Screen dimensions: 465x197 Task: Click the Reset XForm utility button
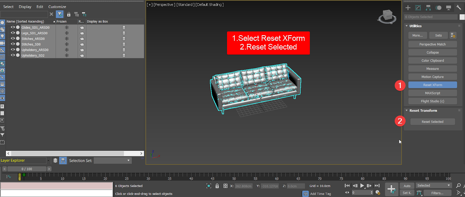432,85
